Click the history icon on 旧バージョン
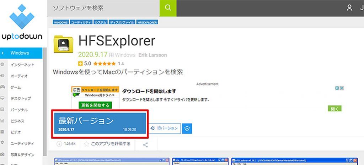 [152, 128]
